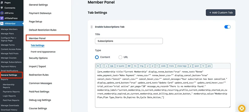Click the Add Custom Tab button
Screen dimensions: 249x112
(x=221, y=13)
